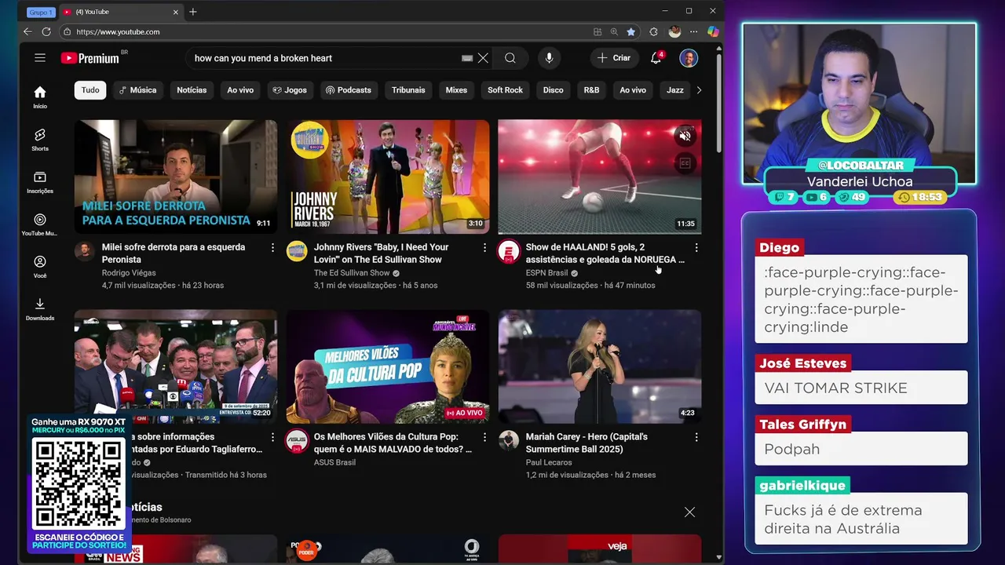Close the YouTube browser tab

click(x=176, y=12)
